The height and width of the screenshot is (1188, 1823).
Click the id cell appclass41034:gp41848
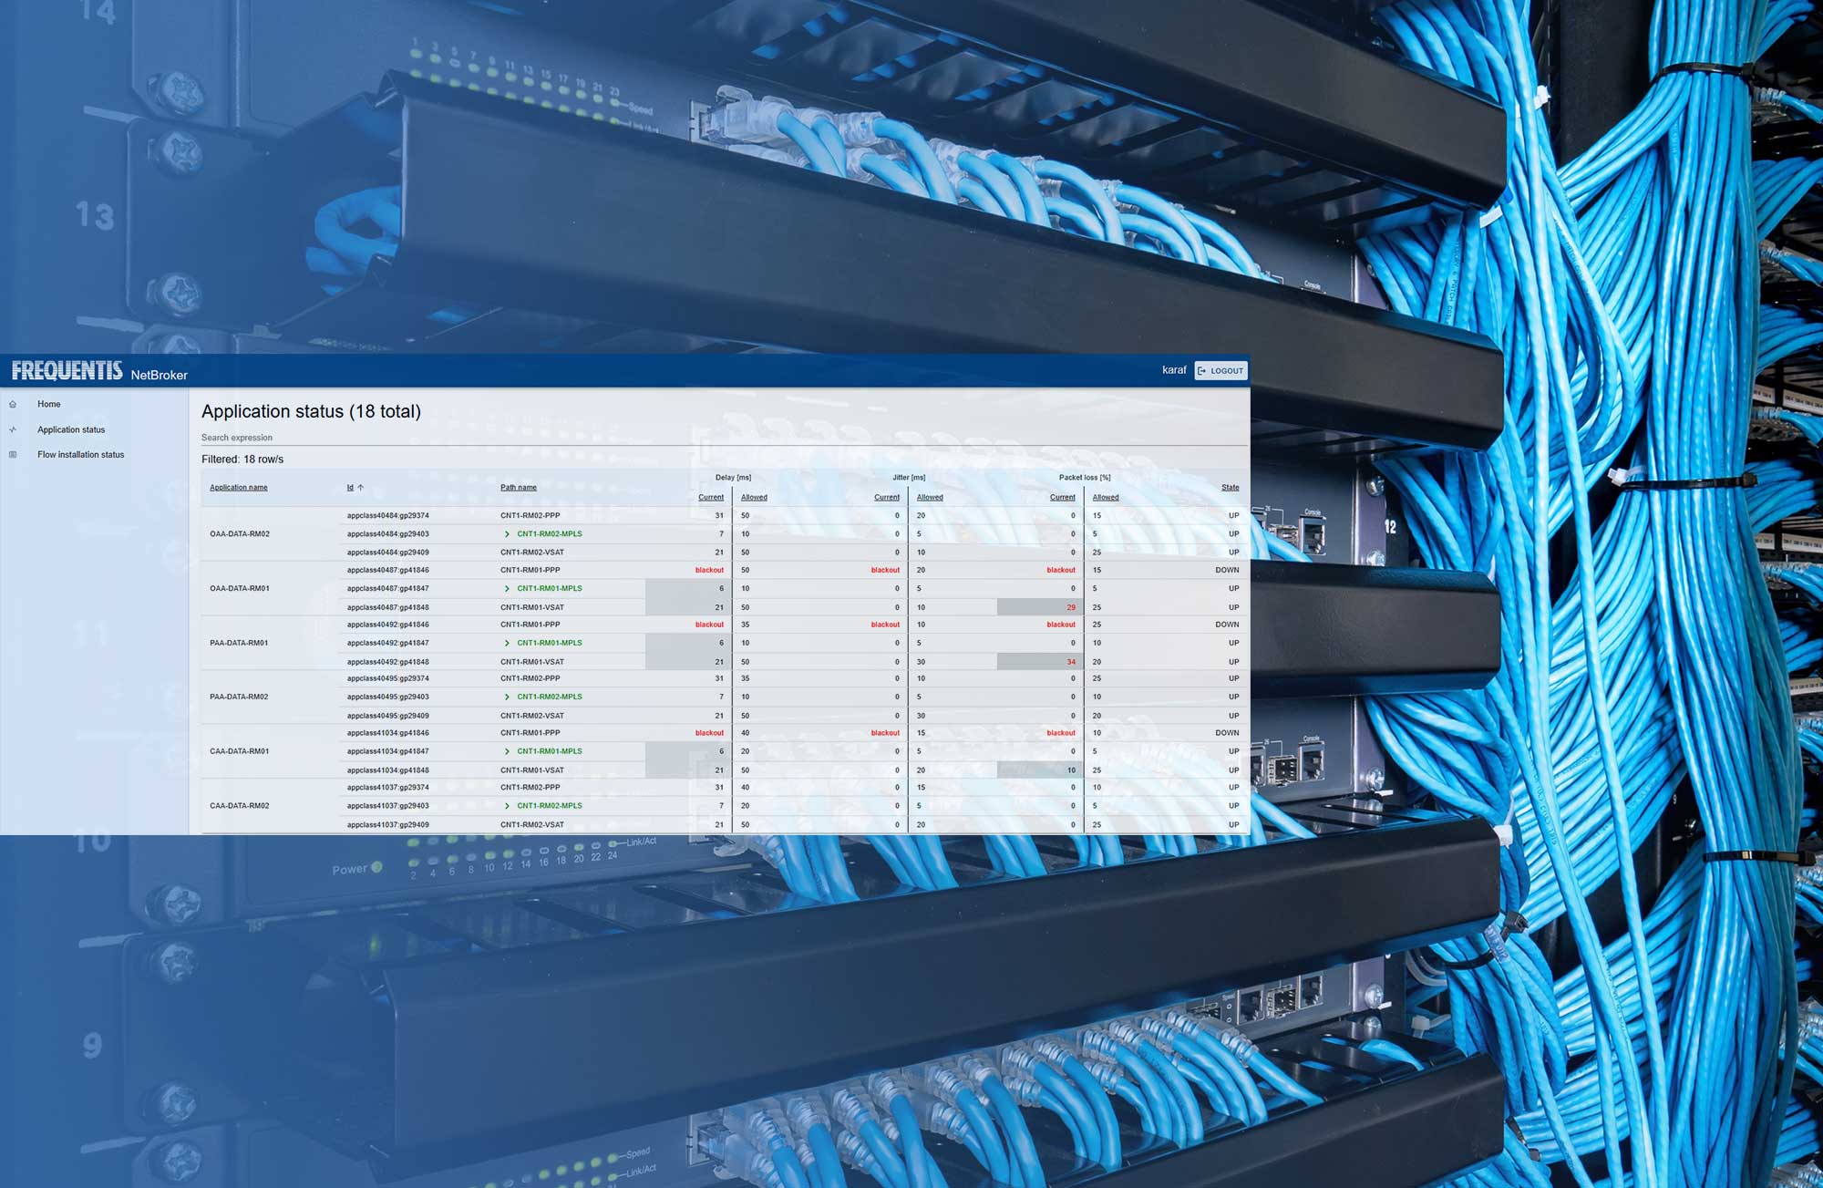[x=387, y=770]
